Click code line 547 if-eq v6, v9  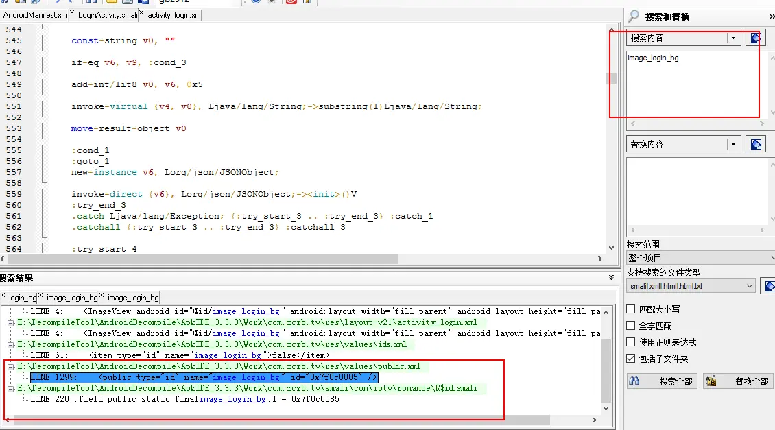(128, 63)
